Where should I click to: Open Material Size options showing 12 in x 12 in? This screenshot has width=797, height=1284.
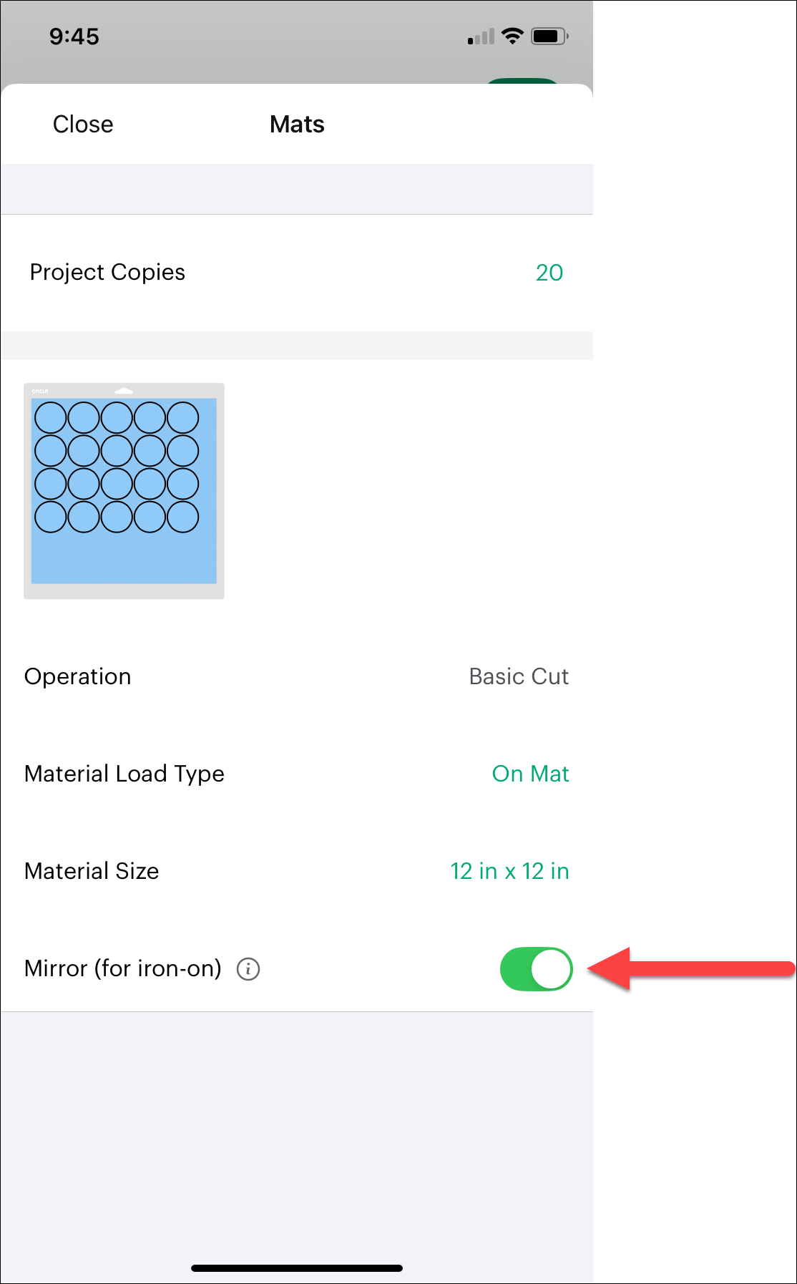(508, 871)
